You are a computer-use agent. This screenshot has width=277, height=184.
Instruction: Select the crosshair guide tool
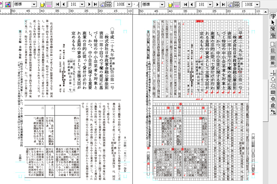coord(273,73)
